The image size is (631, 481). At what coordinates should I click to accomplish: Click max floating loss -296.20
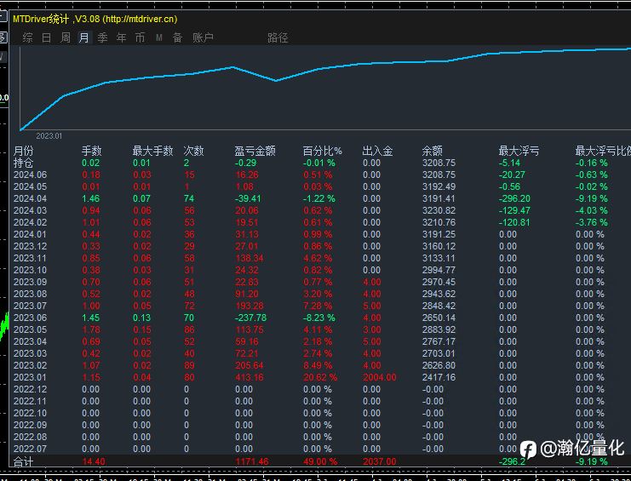[x=514, y=198]
